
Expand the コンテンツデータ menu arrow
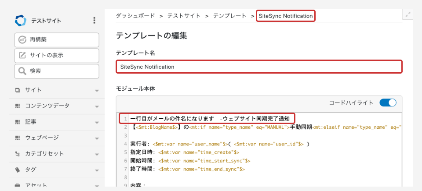click(97, 106)
